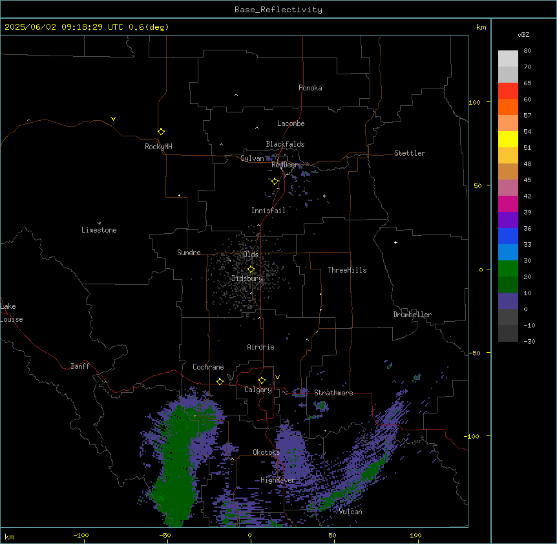This screenshot has height=544, width=557.
Task: Select the bright green 20-30 dBZ legend swatch
Action: [508, 269]
